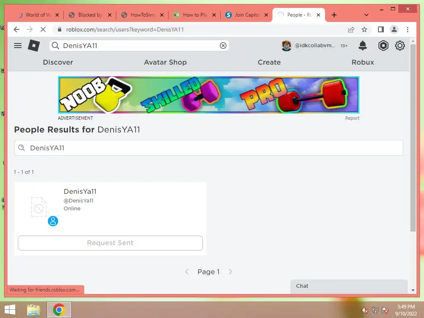This screenshot has width=424, height=318.
Task: Open the Roblox hamburger menu
Action: click(x=18, y=46)
